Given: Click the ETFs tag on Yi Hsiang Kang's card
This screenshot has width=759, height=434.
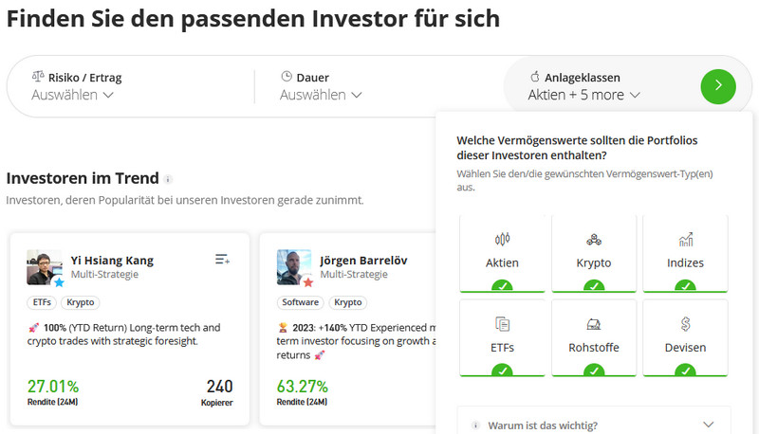Looking at the screenshot, I should pyautogui.click(x=42, y=303).
